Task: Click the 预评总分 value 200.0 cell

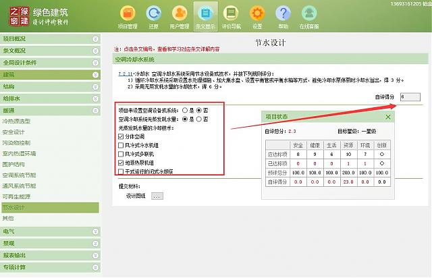Action: tap(348, 173)
